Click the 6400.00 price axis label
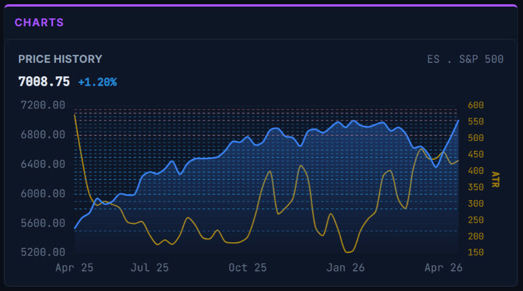Viewport: 523px width, 291px height. [x=43, y=164]
